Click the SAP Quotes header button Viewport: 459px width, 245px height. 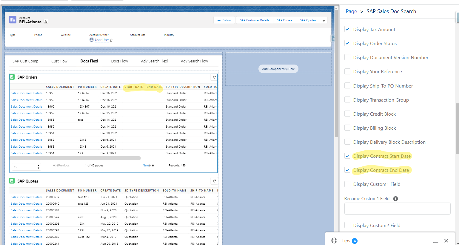coord(308,20)
